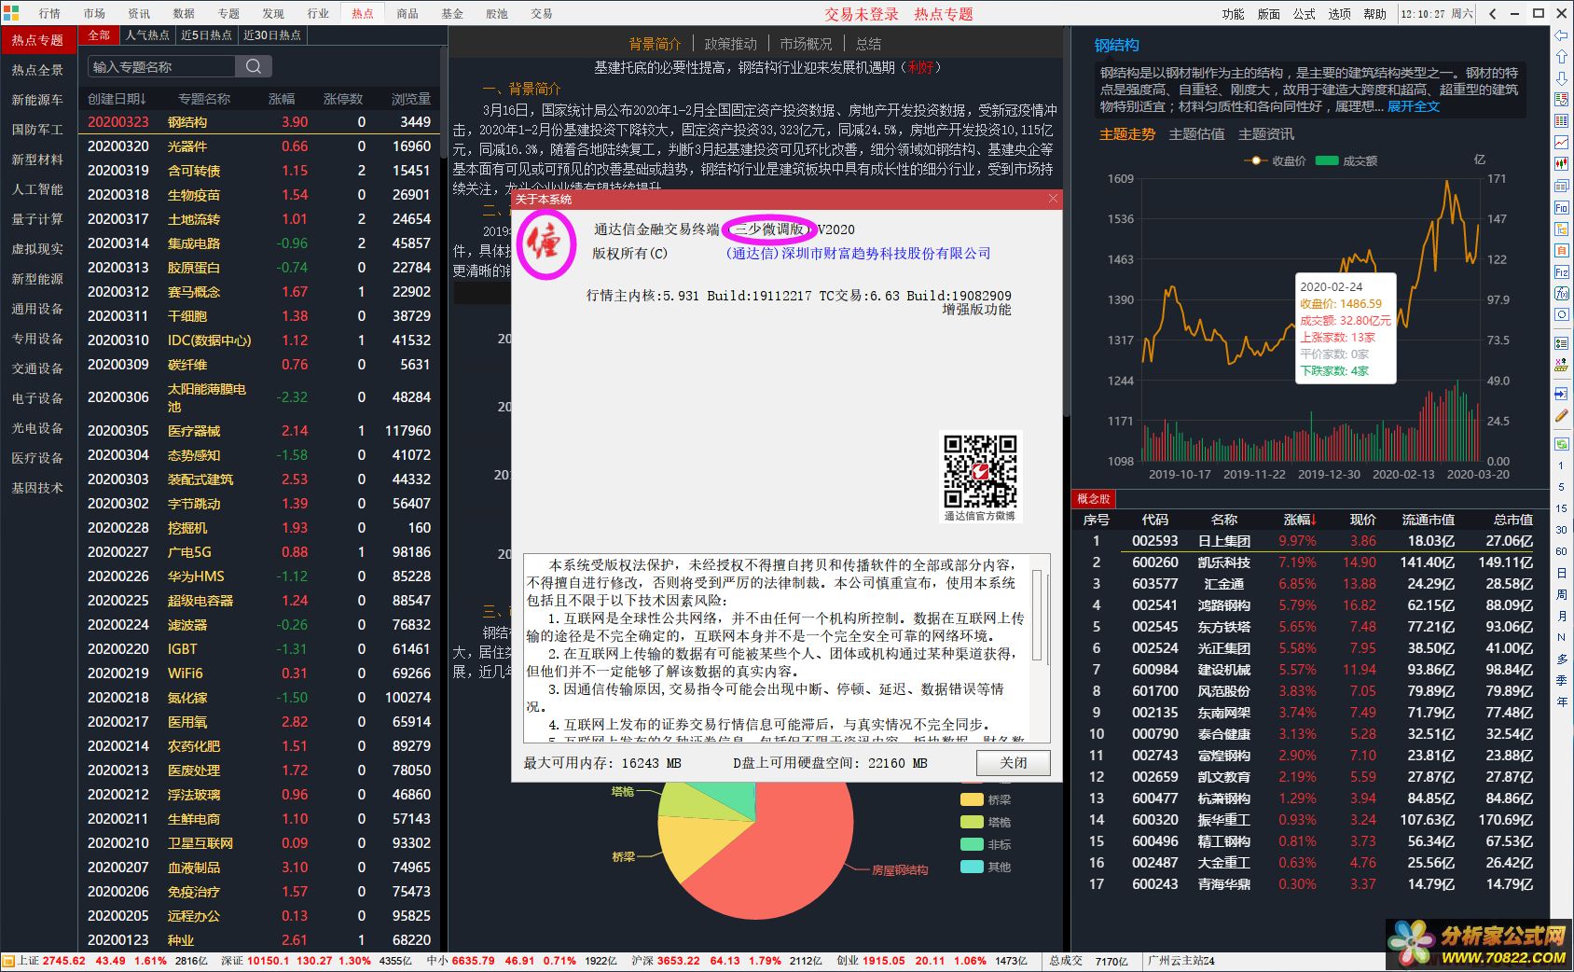Toggle the 收盘价 legend item in the chart
1574x972 pixels.
pyautogui.click(x=1274, y=160)
